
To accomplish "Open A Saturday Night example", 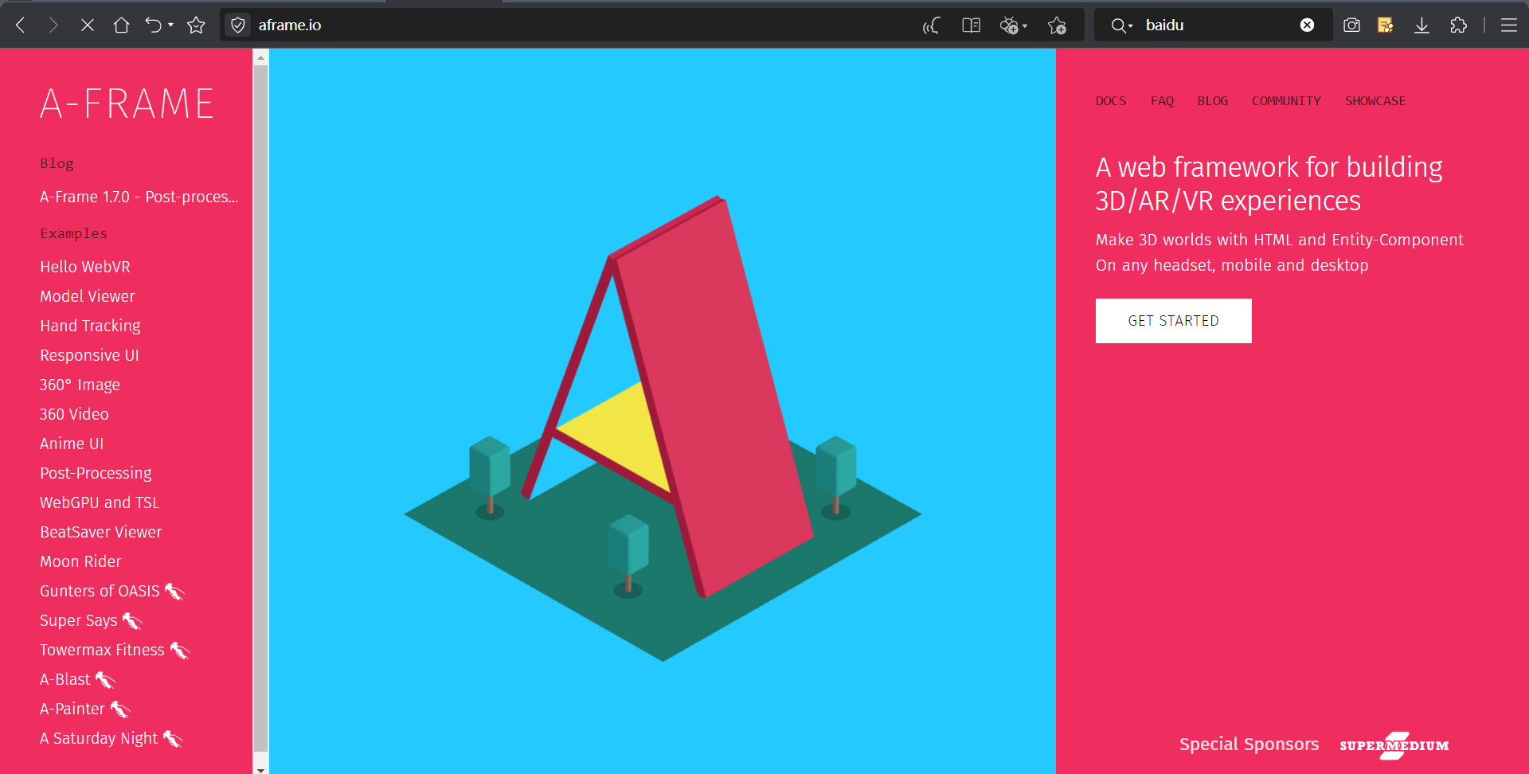I will 99,738.
